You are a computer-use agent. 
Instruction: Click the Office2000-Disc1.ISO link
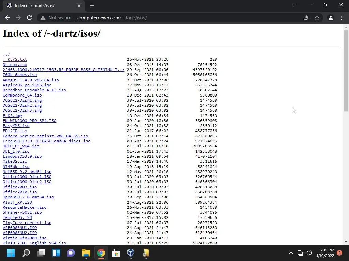pos(27,177)
